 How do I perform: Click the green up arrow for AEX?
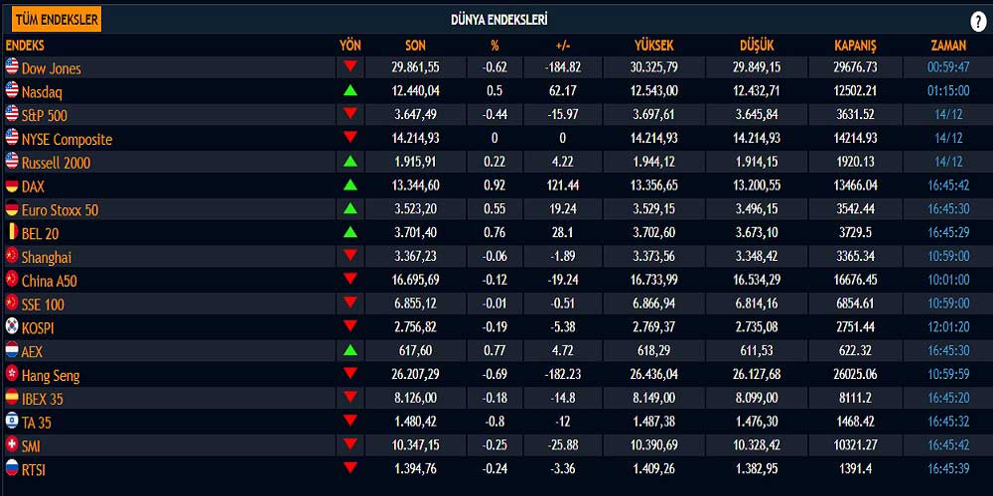351,350
